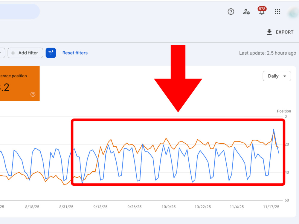
Task: Open the Daily granularity dropdown
Action: [x=277, y=76]
